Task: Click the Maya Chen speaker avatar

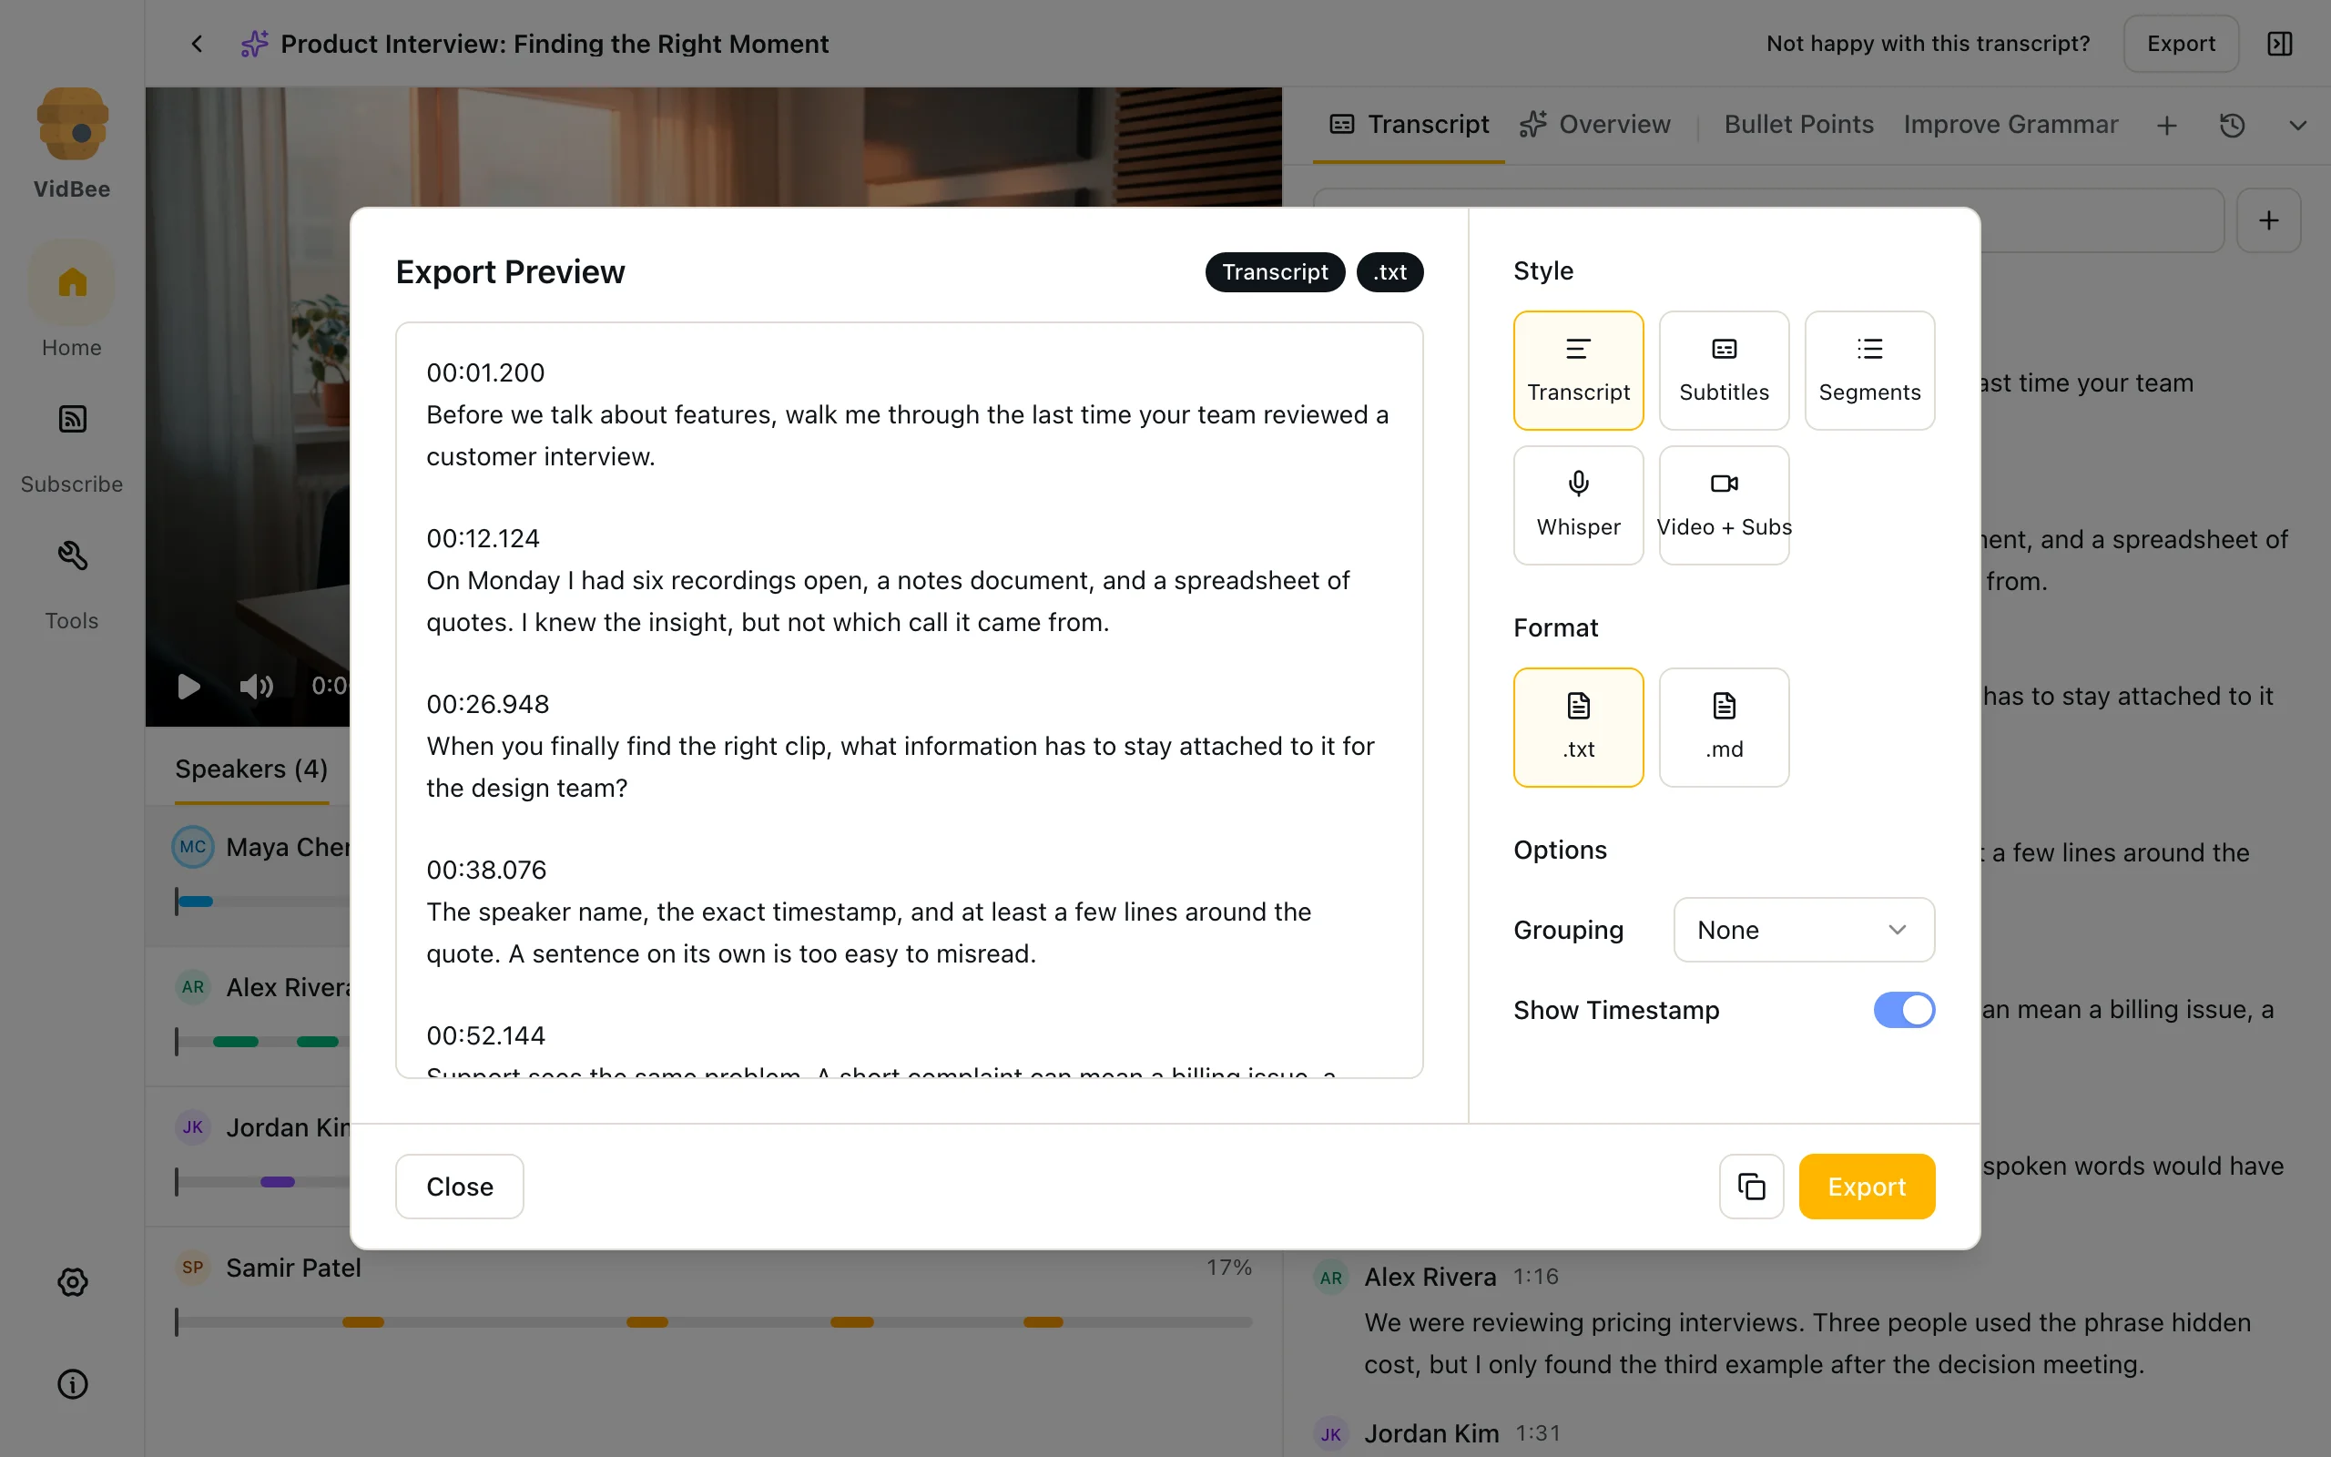Action: [x=193, y=847]
